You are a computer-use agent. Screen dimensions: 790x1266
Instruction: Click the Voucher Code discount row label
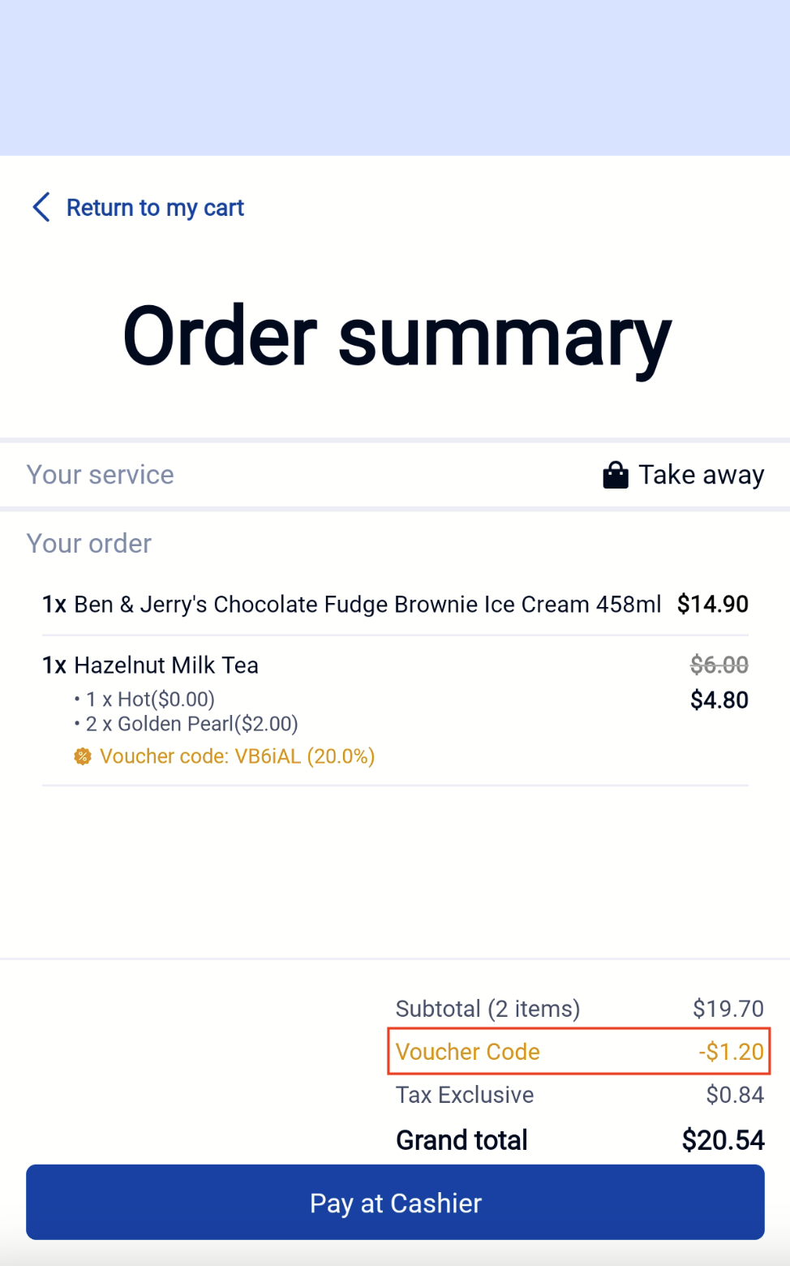point(467,1052)
